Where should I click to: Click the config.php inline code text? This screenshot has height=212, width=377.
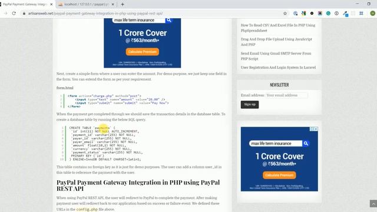point(87,210)
